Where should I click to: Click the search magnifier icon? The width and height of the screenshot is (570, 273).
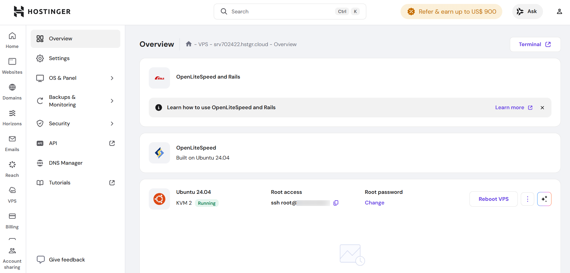(224, 12)
